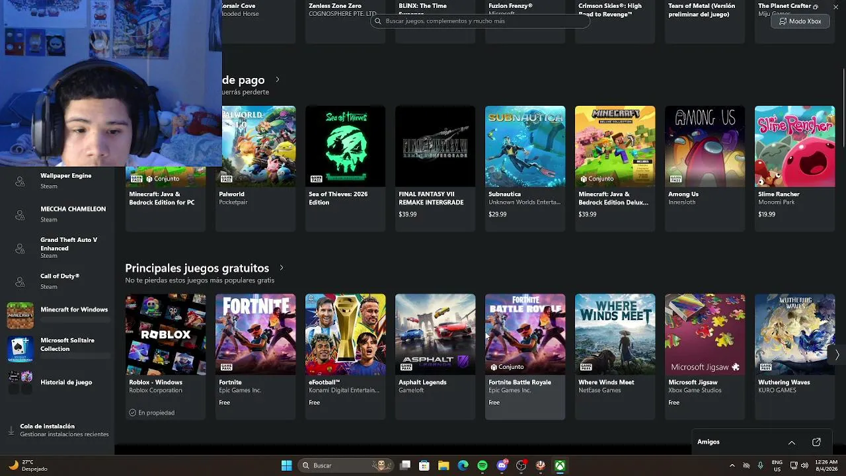Open the "Principales juegos gratuitos" heading link
846x476 pixels.
(x=197, y=268)
